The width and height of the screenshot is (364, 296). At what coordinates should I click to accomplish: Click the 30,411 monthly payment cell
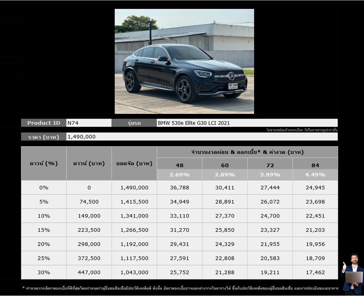[x=225, y=187]
